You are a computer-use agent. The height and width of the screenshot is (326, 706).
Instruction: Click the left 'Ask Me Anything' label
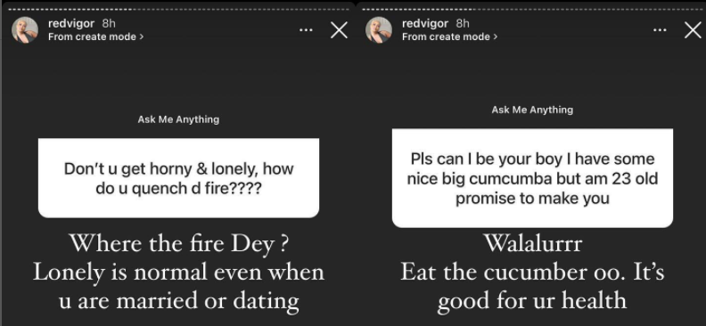coord(179,119)
